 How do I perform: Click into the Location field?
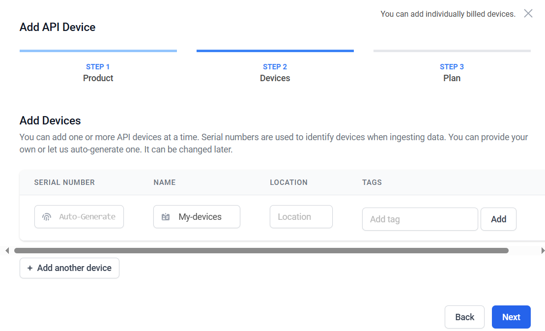(301, 217)
